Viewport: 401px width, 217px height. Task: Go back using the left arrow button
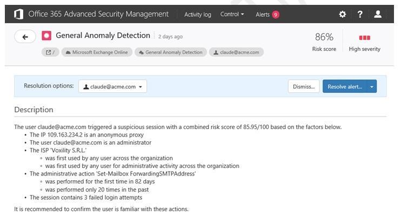pyautogui.click(x=25, y=37)
